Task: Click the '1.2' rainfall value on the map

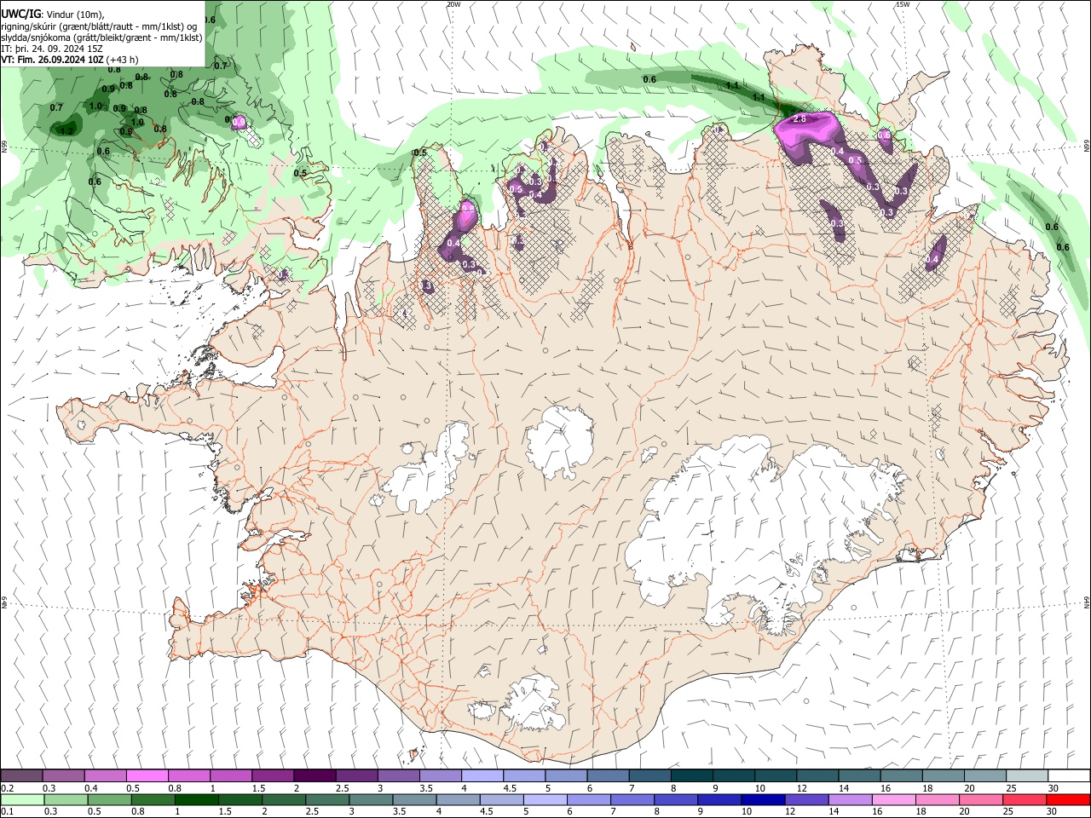Action: pyautogui.click(x=66, y=130)
